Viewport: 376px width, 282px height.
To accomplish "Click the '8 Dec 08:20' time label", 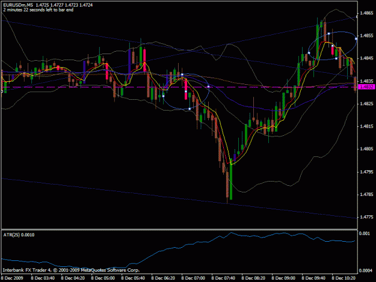I will point(253,278).
